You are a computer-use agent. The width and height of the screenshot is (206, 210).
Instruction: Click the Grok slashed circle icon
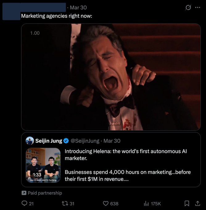188,7
